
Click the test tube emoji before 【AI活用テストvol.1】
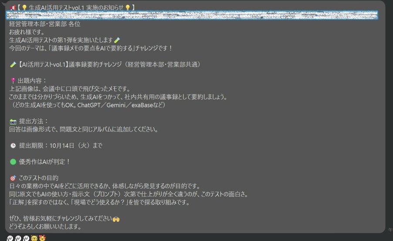click(x=13, y=65)
